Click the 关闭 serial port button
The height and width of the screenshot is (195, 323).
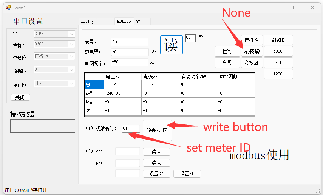pos(20,97)
